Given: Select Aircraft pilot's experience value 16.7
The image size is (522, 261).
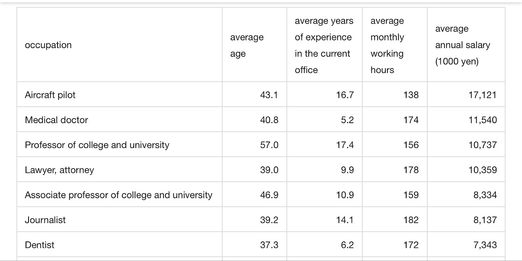Looking at the screenshot, I should click(345, 95).
